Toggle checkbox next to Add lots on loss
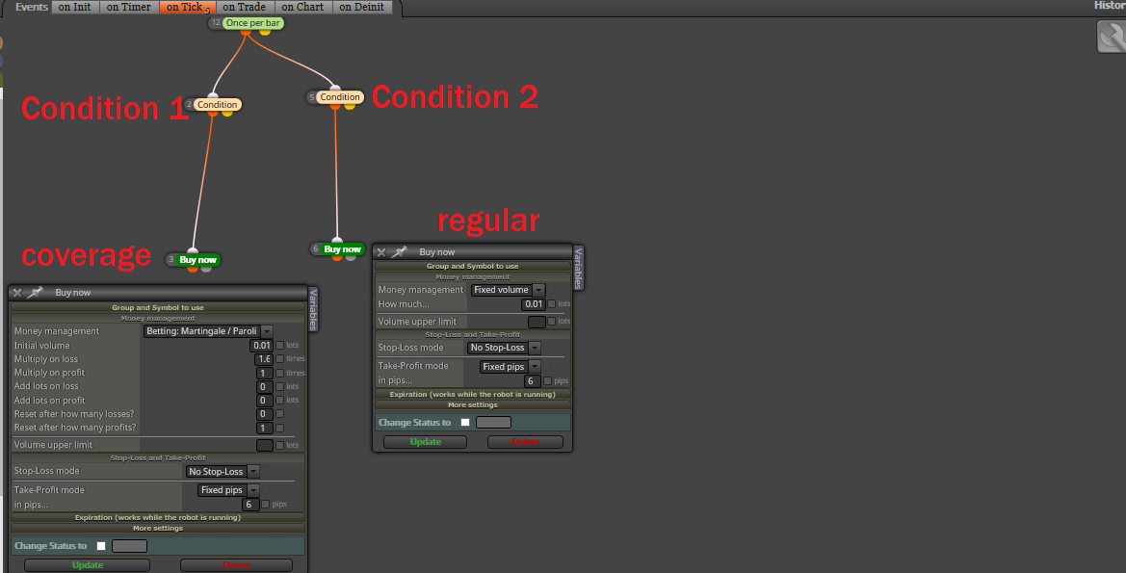1126x573 pixels. pos(280,386)
